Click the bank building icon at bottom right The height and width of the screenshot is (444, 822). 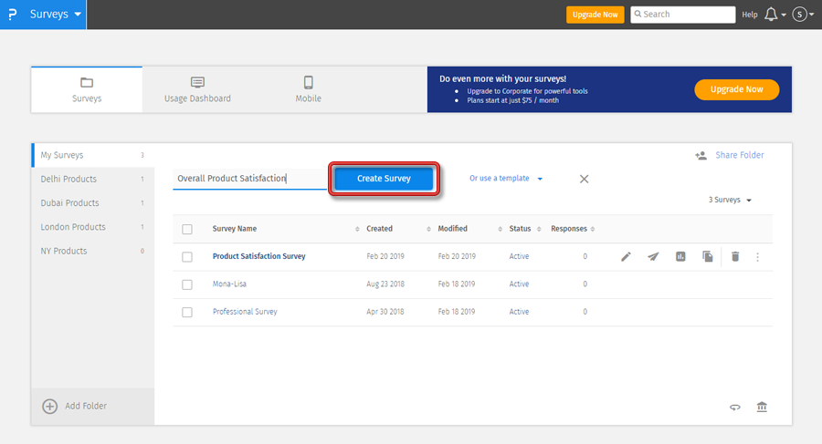coord(762,407)
